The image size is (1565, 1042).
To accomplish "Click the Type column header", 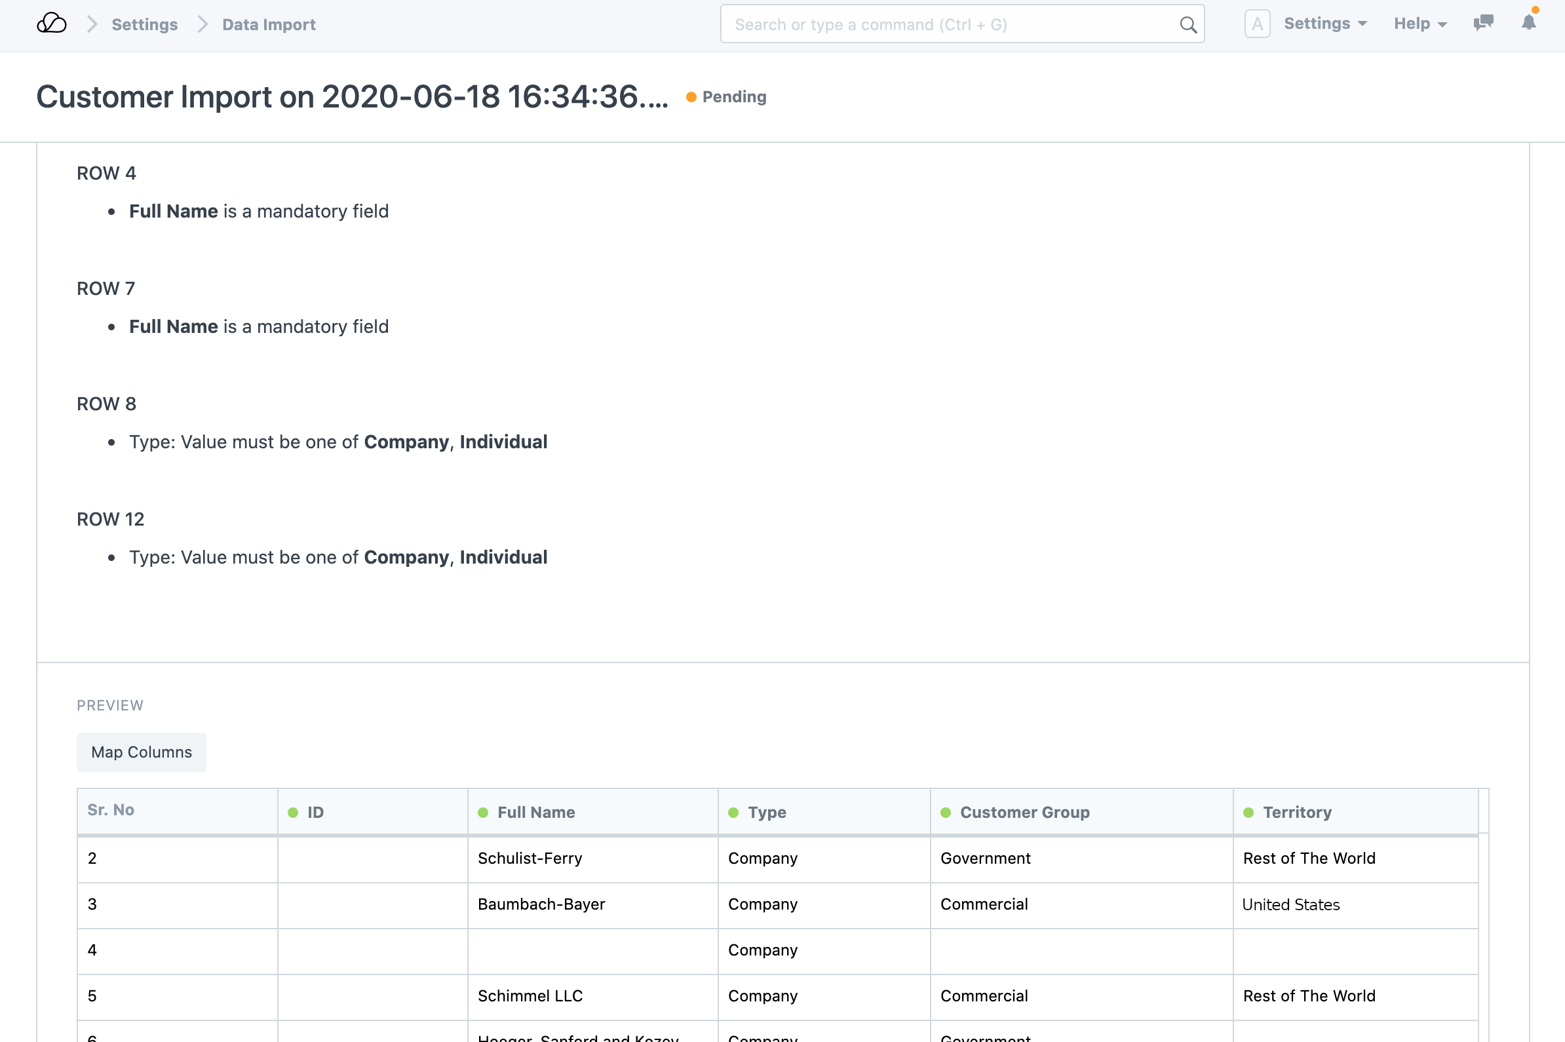I will (x=767, y=812).
